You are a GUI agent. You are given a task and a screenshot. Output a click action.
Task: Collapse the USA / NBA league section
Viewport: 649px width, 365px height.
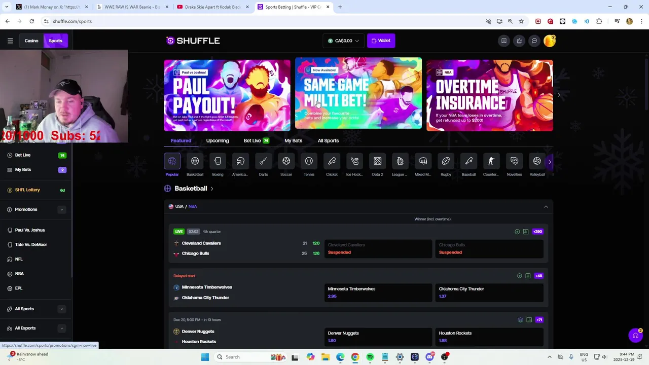(546, 207)
